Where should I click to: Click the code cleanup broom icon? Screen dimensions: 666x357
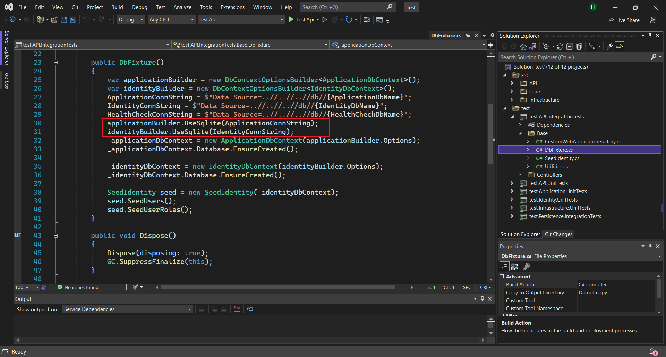tap(136, 287)
